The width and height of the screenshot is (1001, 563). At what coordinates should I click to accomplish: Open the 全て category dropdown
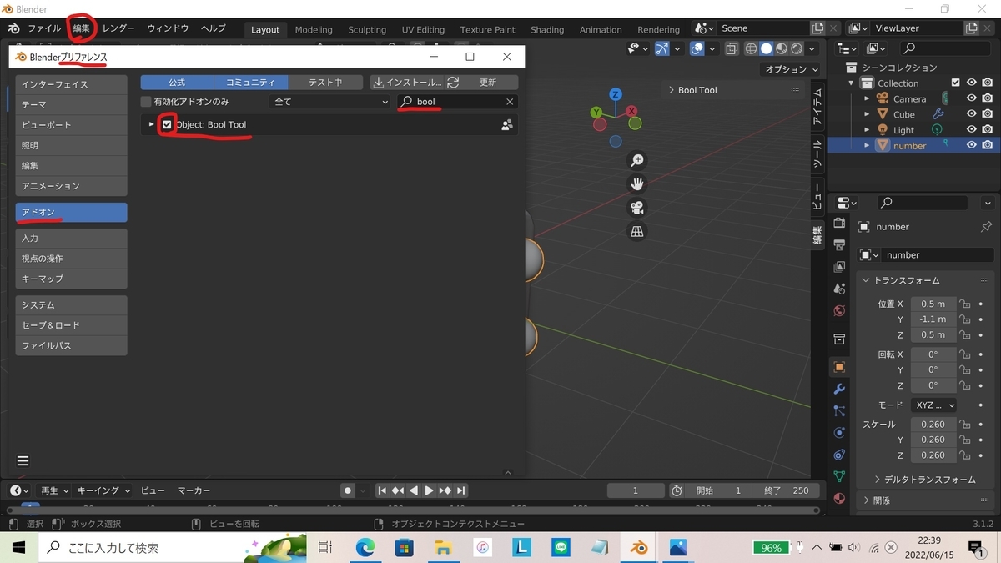331,102
